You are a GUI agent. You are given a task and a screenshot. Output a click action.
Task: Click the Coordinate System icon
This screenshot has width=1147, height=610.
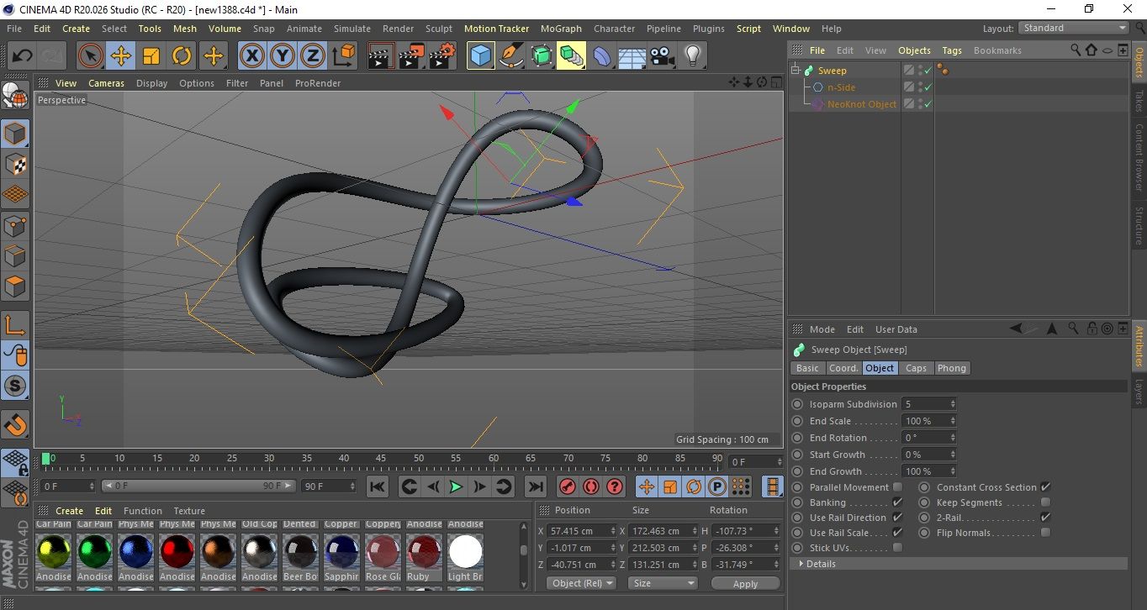pyautogui.click(x=343, y=56)
